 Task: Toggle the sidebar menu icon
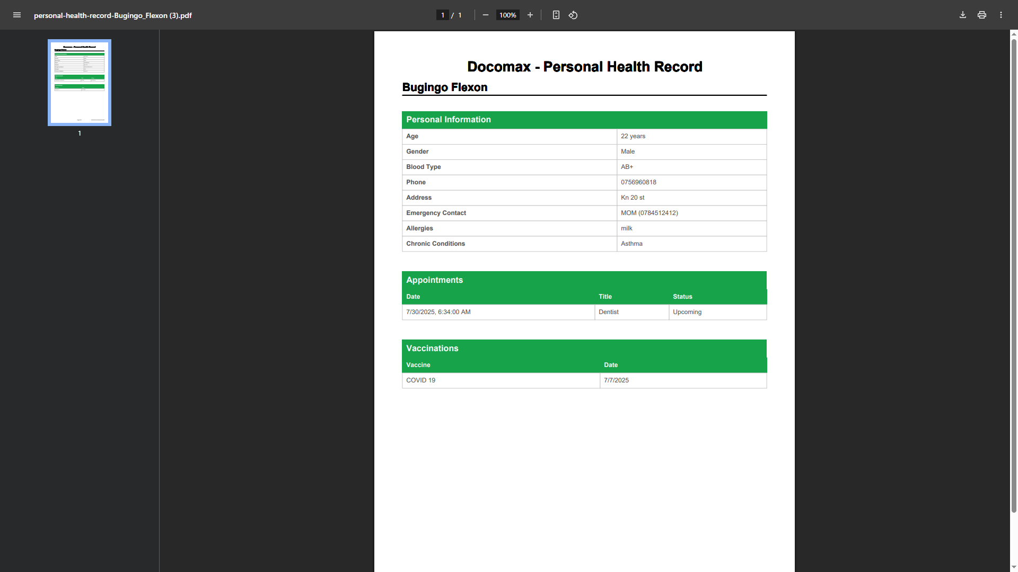[17, 15]
